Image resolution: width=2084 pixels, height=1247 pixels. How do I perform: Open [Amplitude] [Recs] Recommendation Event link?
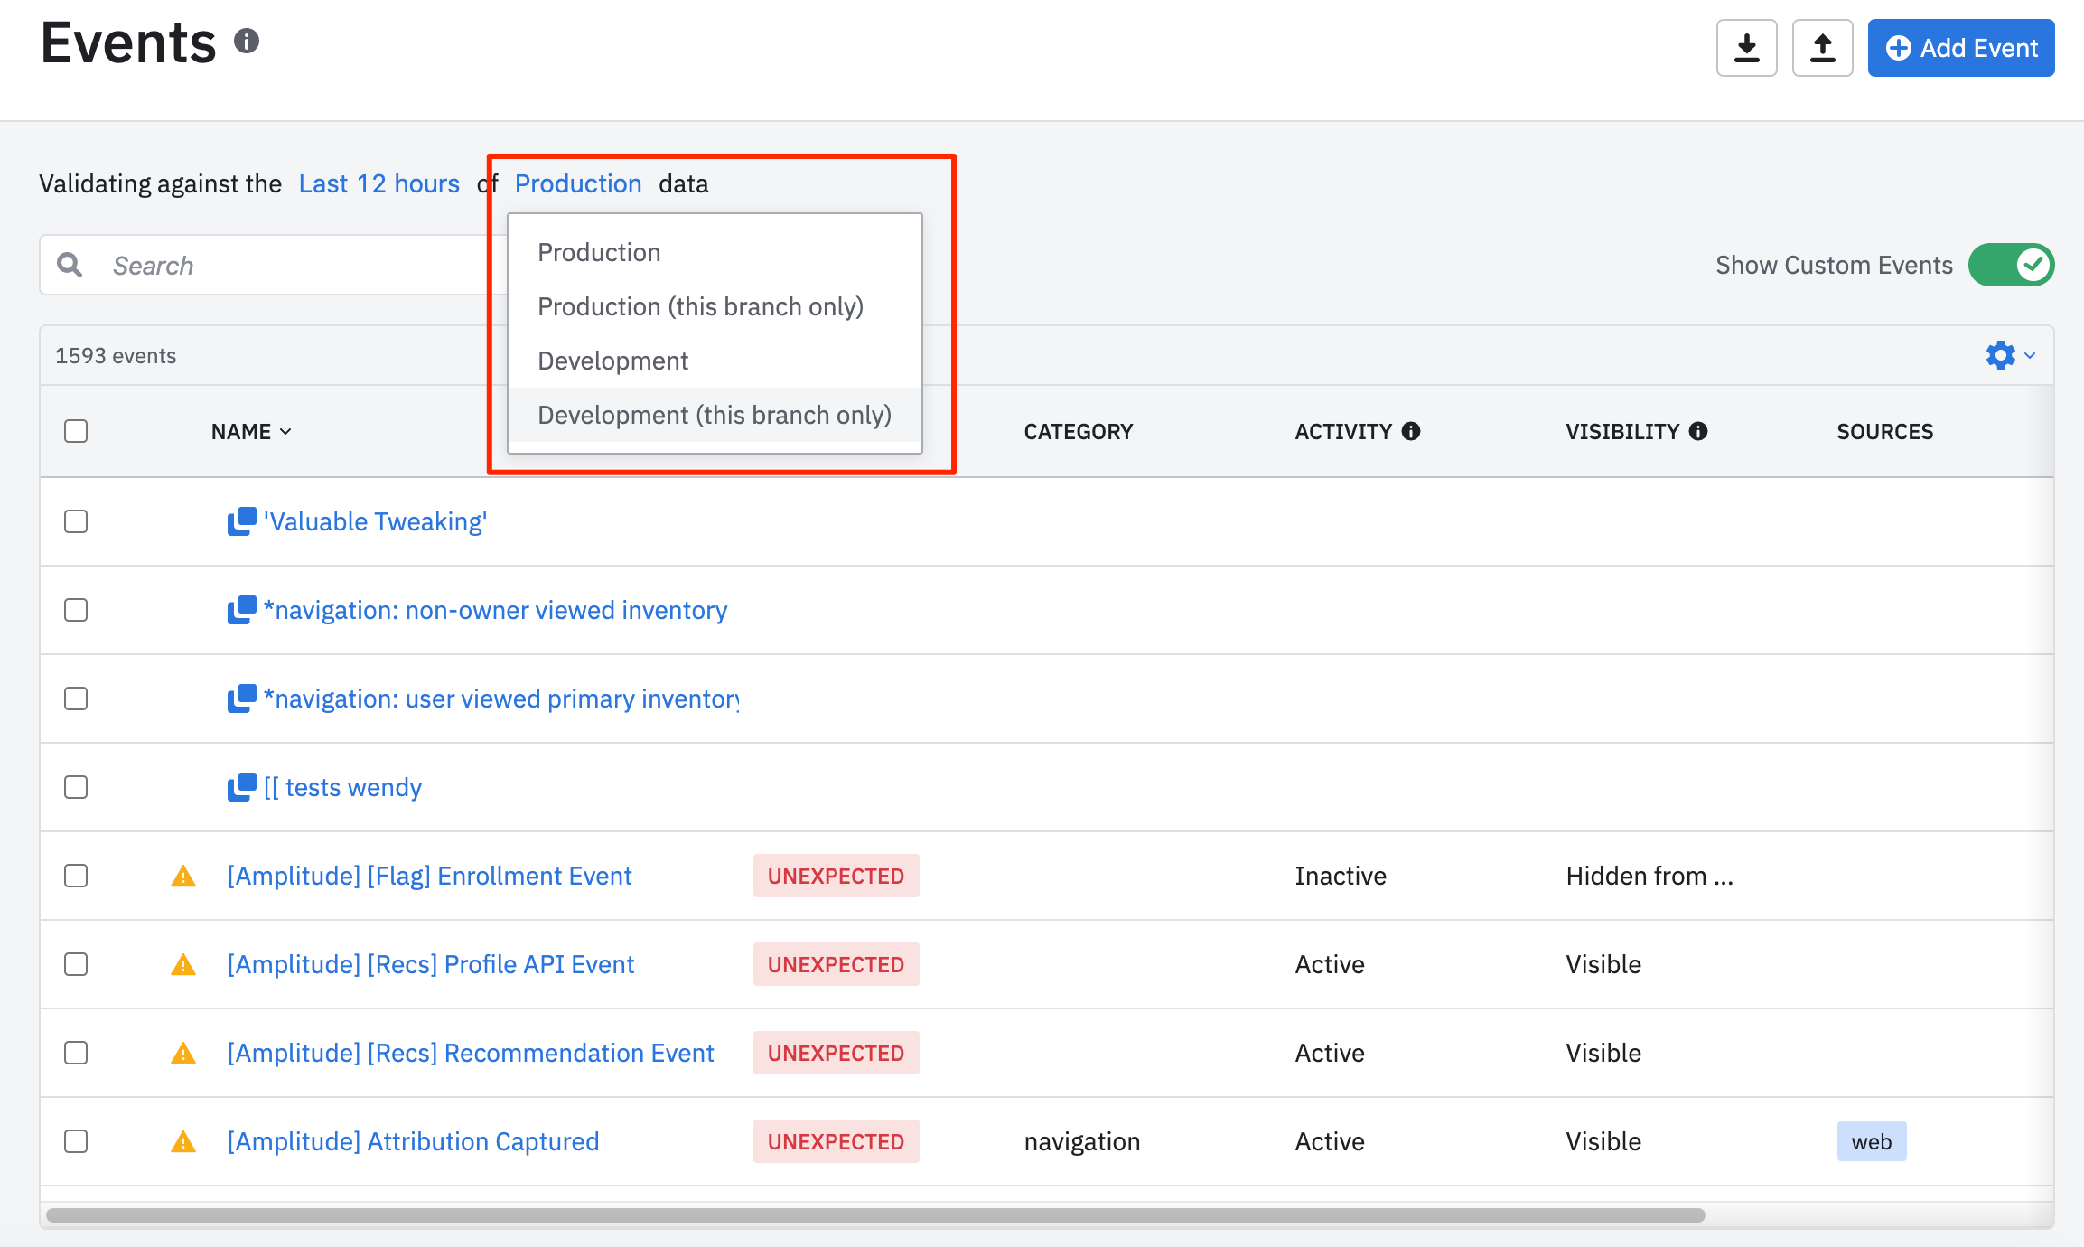click(470, 1053)
